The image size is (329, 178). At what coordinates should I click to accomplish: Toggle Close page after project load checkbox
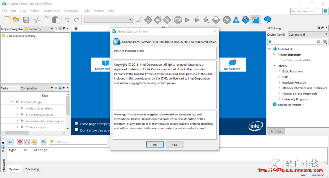(x=76, y=123)
